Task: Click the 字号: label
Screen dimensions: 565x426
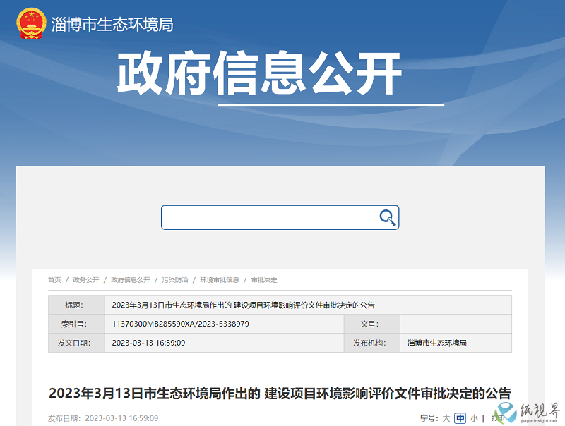Action: coord(429,418)
